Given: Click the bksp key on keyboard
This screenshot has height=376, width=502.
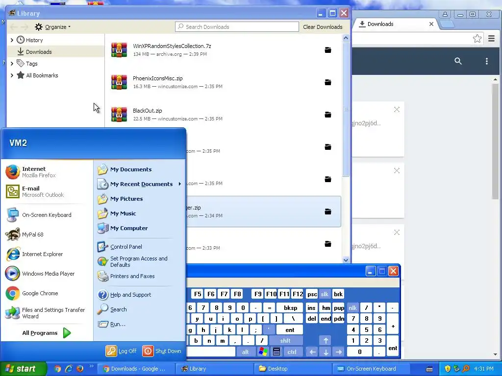Looking at the screenshot, I should [x=290, y=308].
